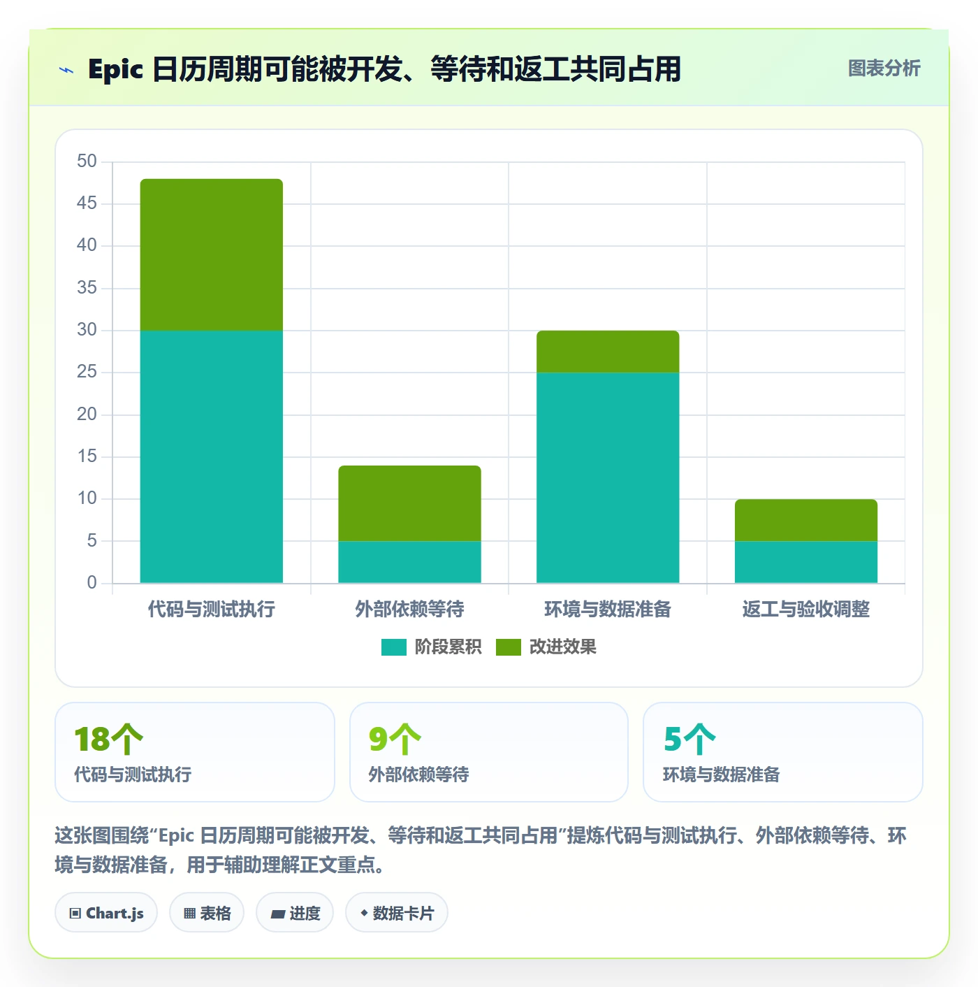Open the 5个 环境与数据准备 data card
Screen dimensions: 978x987
point(783,752)
